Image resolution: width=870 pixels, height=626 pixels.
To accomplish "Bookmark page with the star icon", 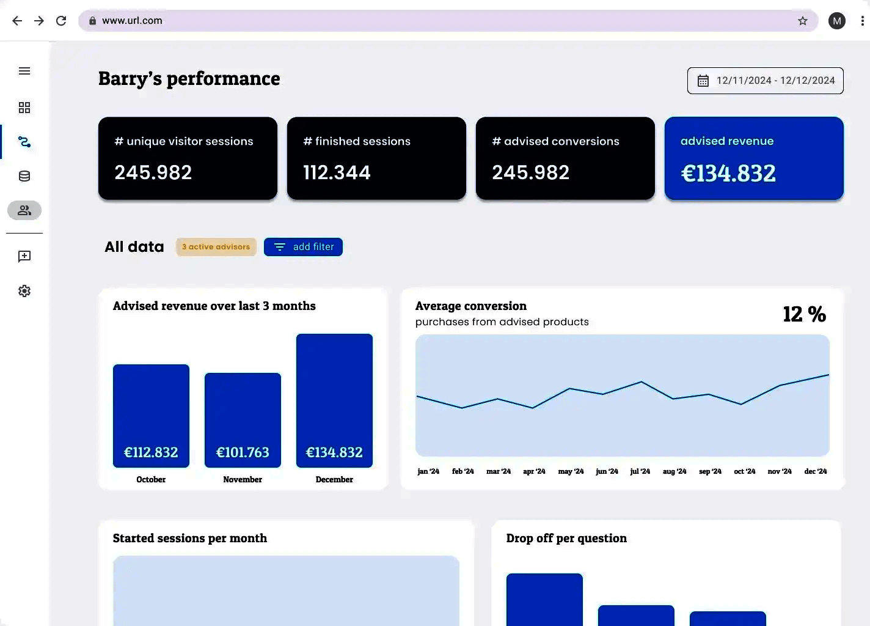I will tap(803, 21).
